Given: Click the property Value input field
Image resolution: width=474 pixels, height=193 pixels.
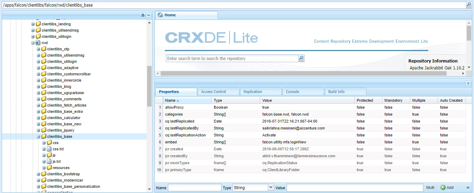Looking at the screenshot, I should (x=355, y=187).
